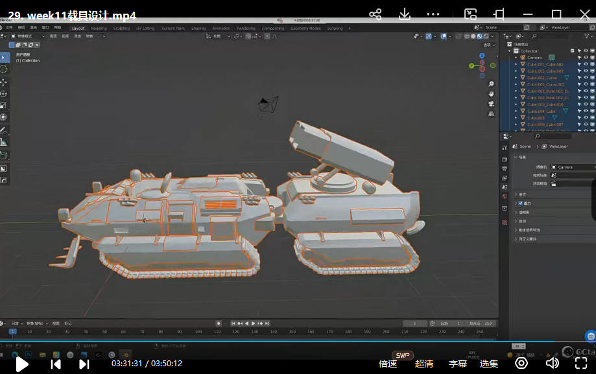This screenshot has height=374, width=596.
Task: Download the video using the download icon
Action: [x=404, y=14]
